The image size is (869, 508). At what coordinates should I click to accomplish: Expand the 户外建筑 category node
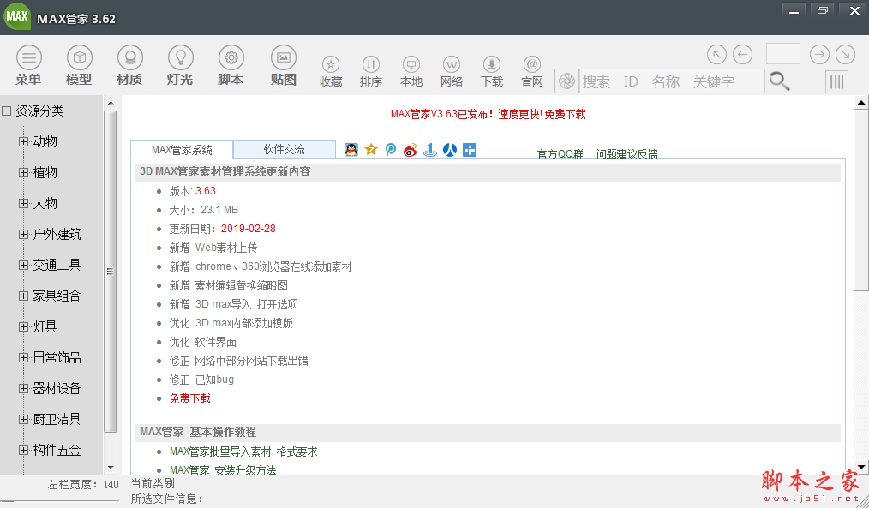pyautogui.click(x=23, y=235)
